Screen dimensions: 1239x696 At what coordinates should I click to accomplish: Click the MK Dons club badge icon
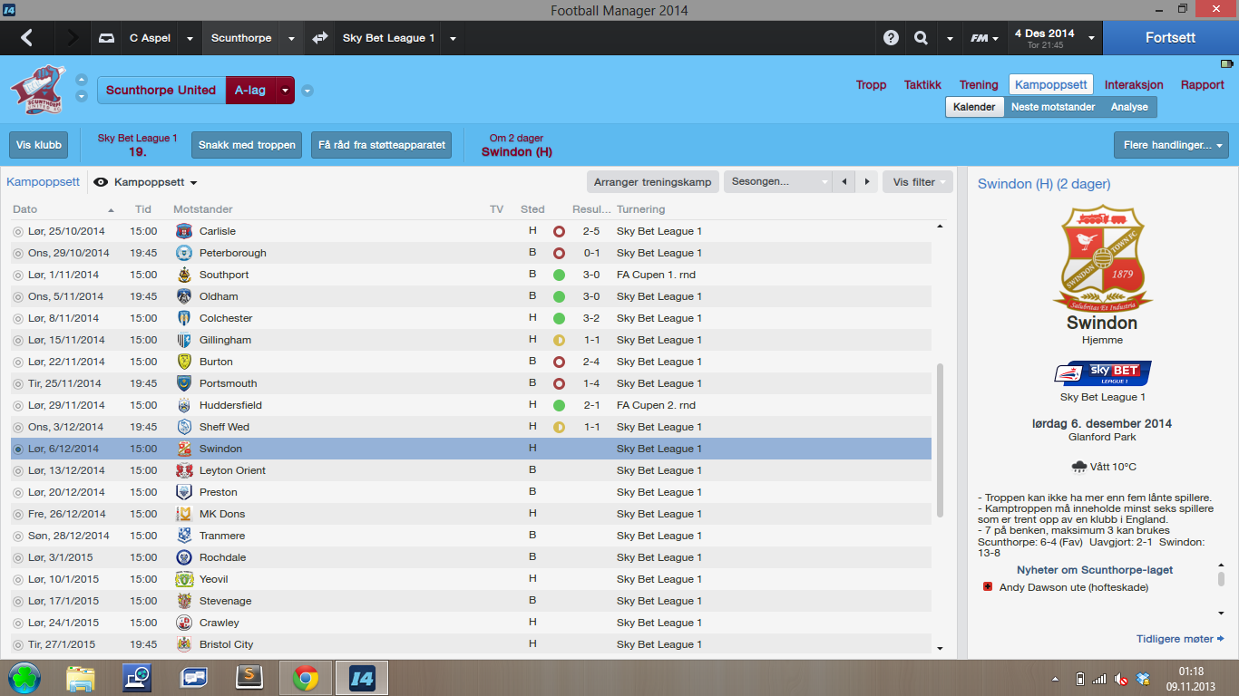(x=184, y=514)
